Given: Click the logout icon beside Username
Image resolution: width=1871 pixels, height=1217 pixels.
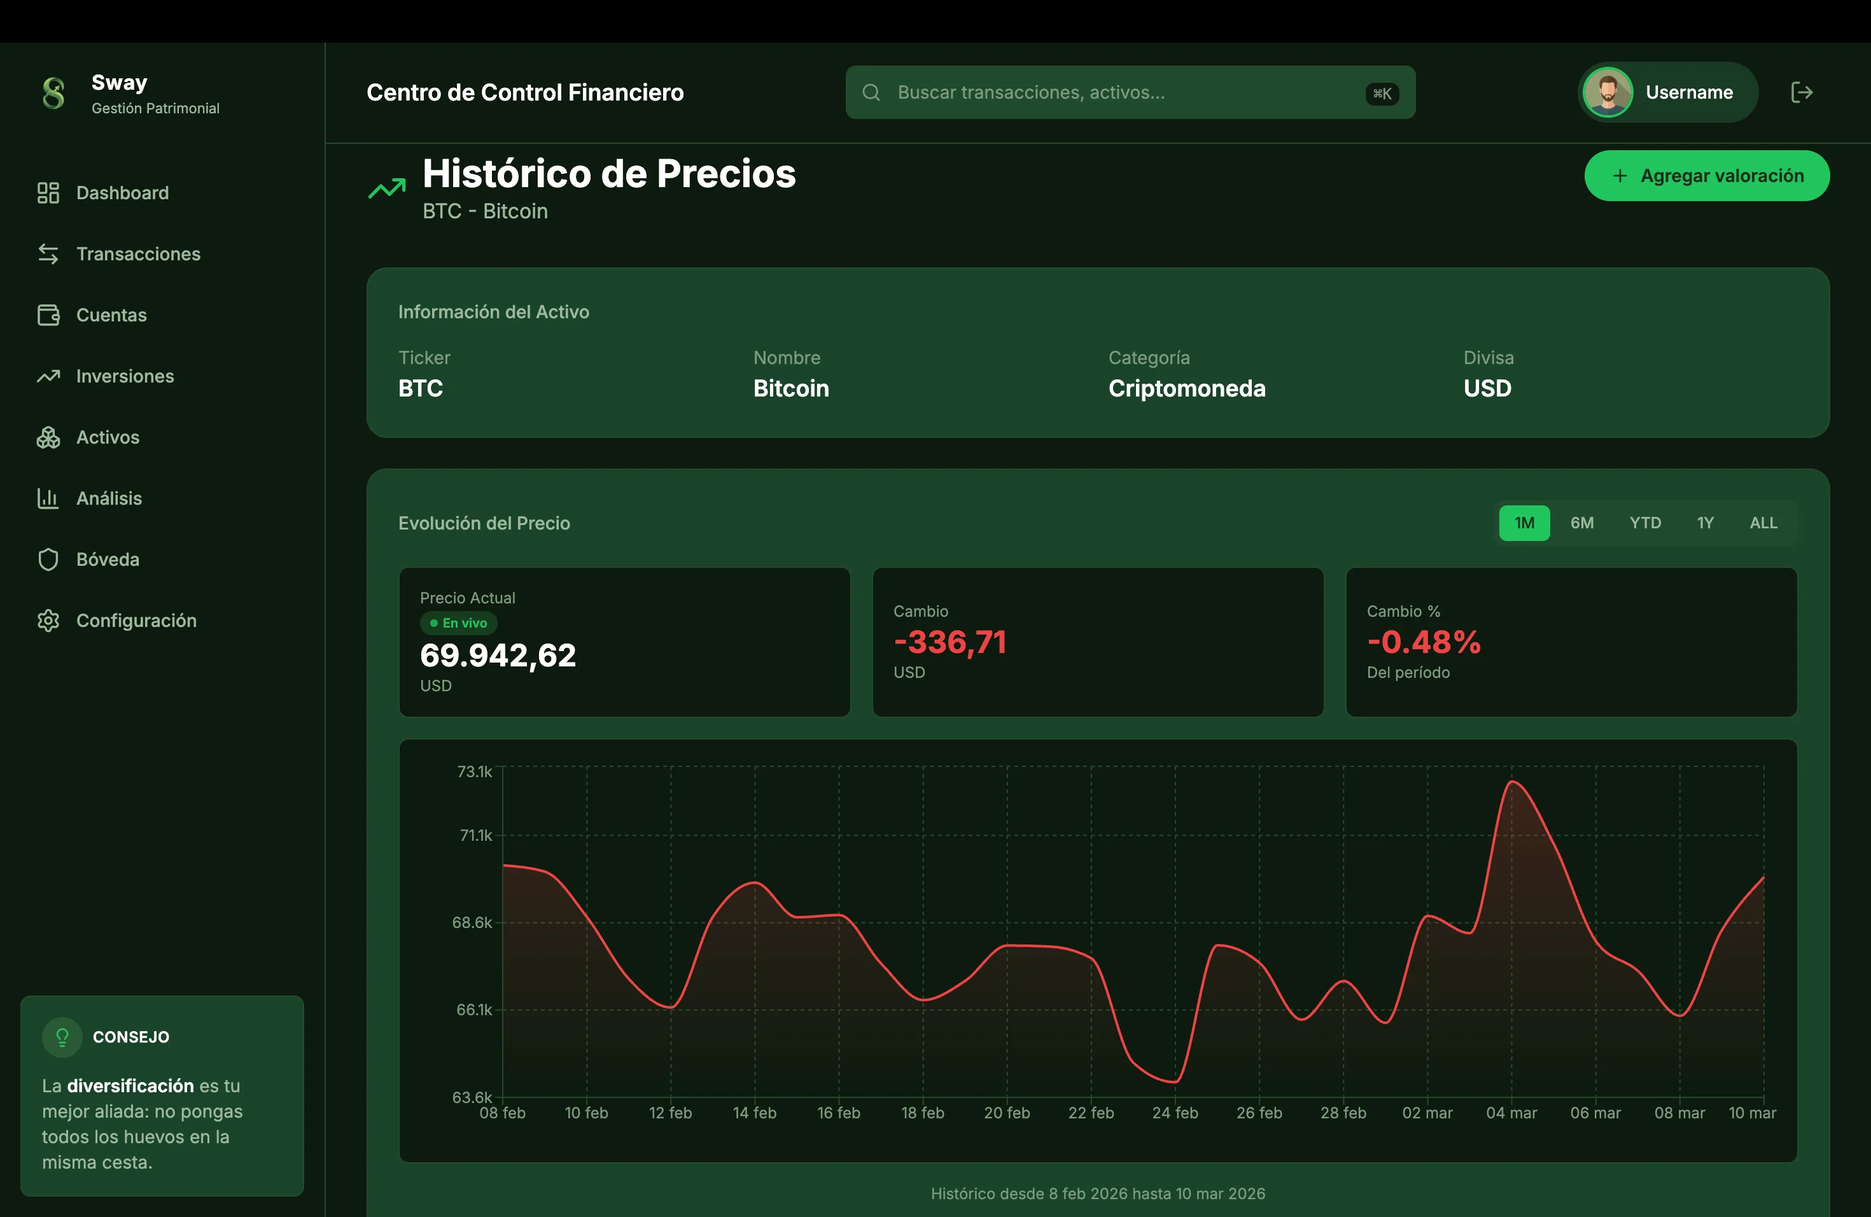Looking at the screenshot, I should 1801,93.
